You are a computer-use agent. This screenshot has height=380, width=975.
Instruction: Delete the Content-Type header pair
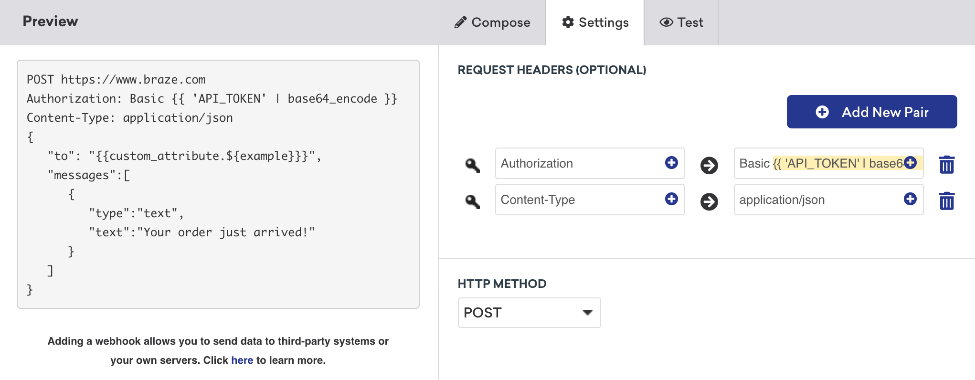947,201
